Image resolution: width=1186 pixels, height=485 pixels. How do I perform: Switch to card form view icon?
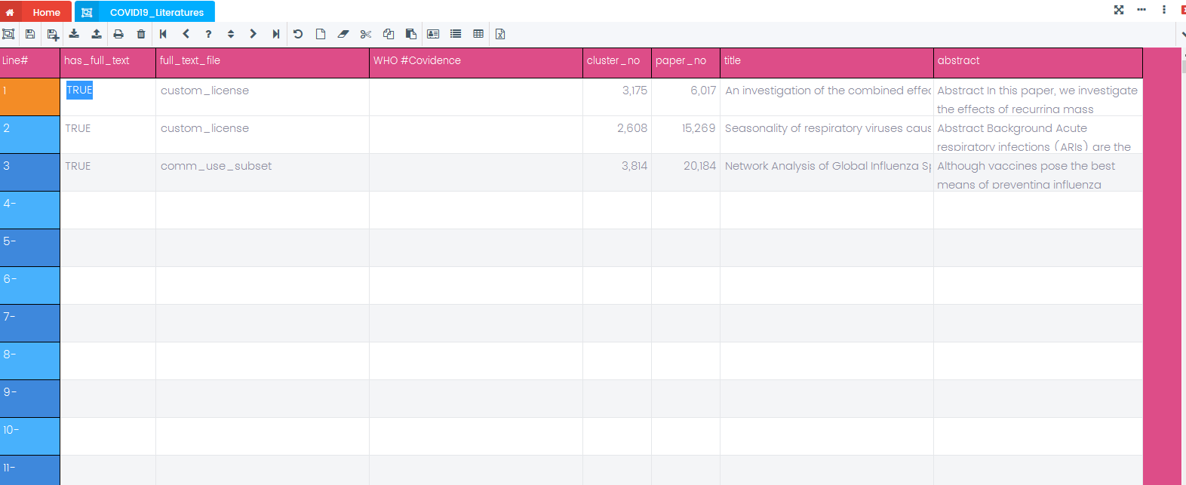point(433,34)
